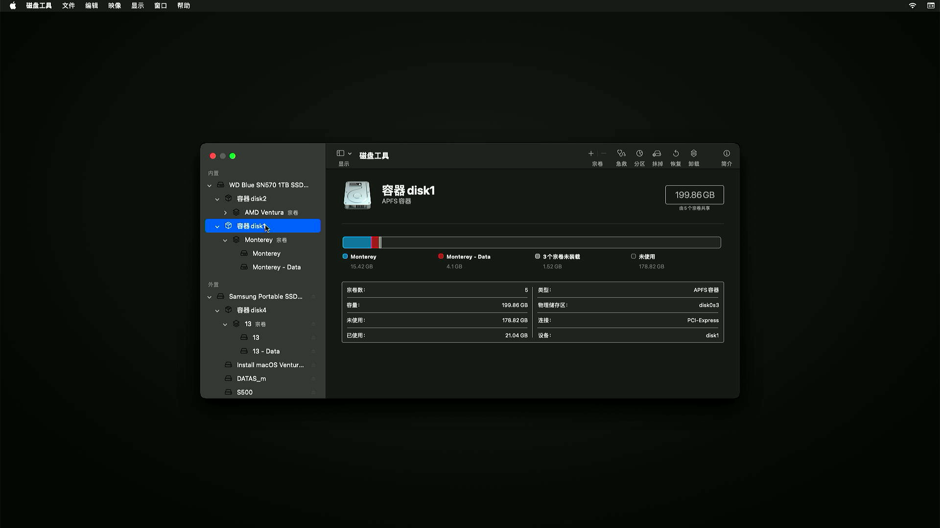The image size is (940, 528).
Task: Eject the S500 volume
Action: point(313,393)
